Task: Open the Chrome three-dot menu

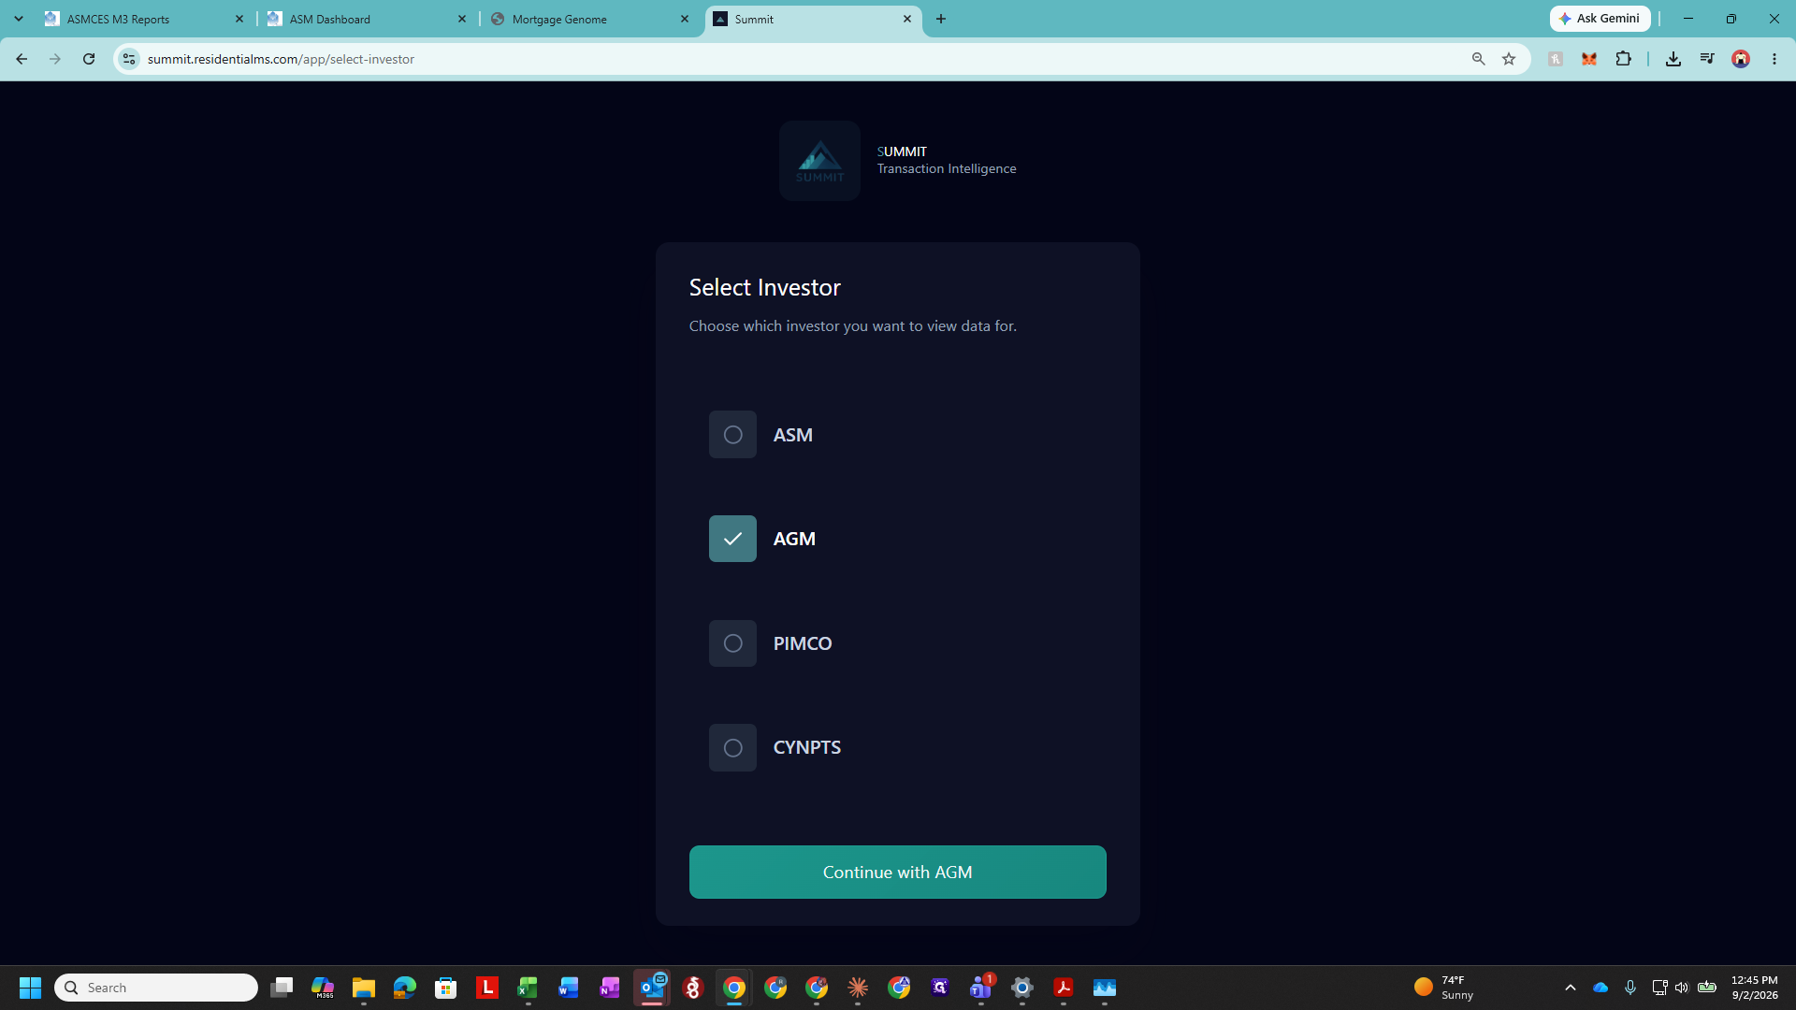Action: pos(1774,59)
